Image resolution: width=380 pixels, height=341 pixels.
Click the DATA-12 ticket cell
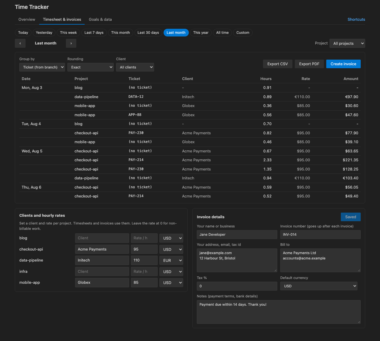click(136, 97)
